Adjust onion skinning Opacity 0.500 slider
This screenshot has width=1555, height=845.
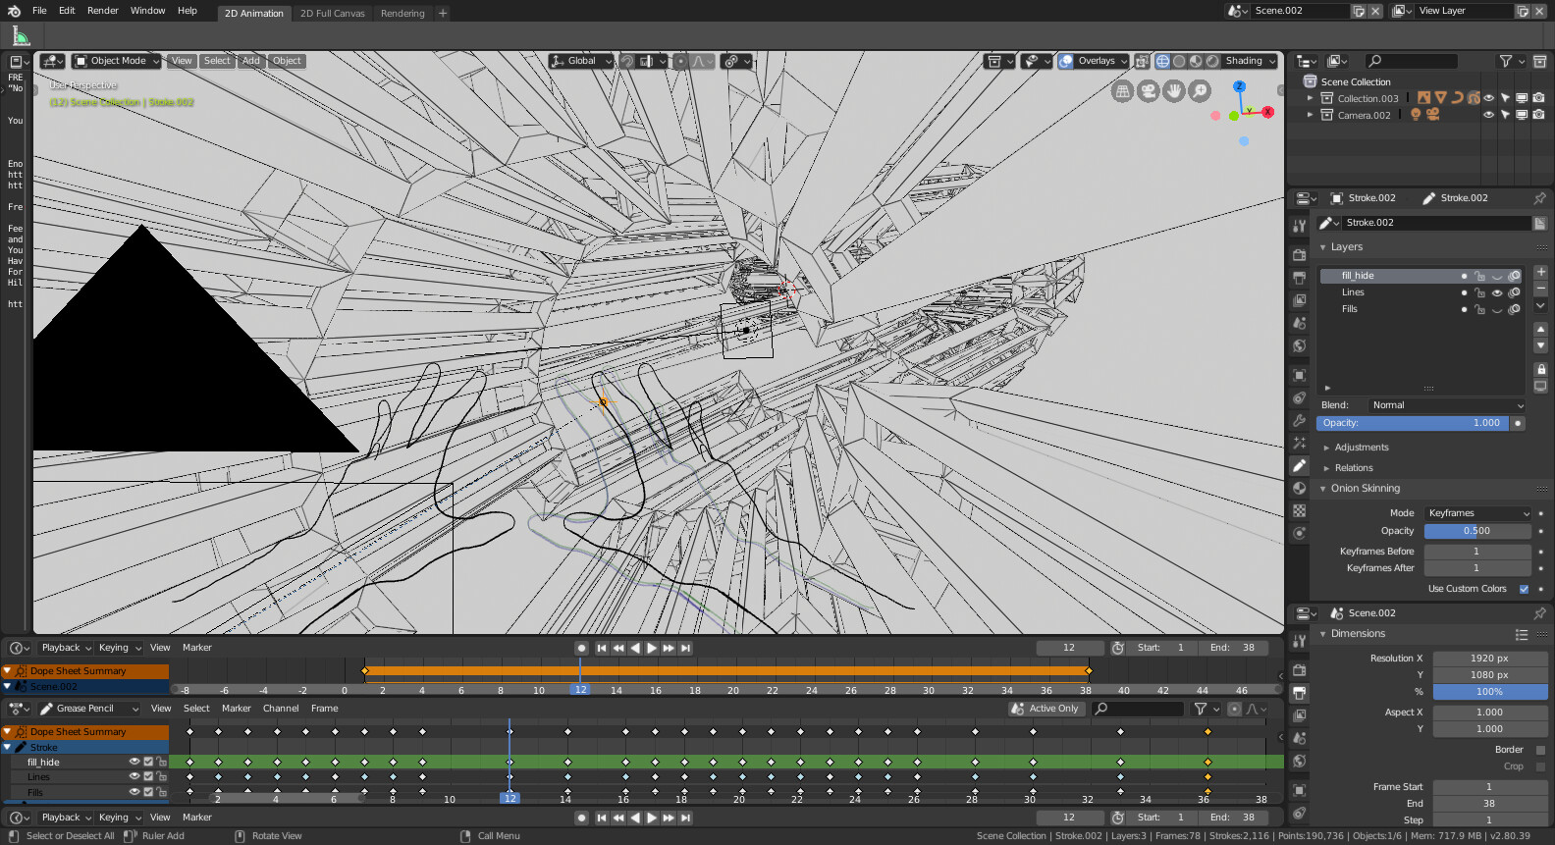click(1477, 531)
